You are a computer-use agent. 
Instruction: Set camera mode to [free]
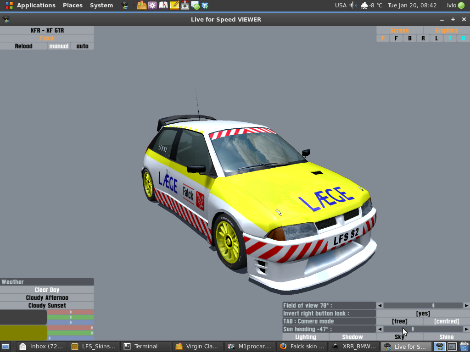(400, 321)
